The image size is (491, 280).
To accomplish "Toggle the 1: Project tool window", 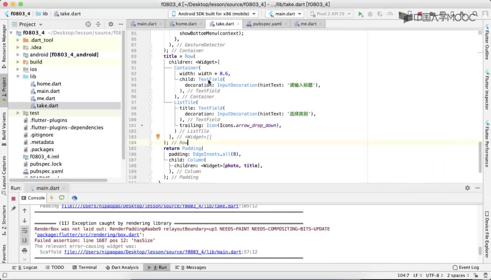I will 4,90.
